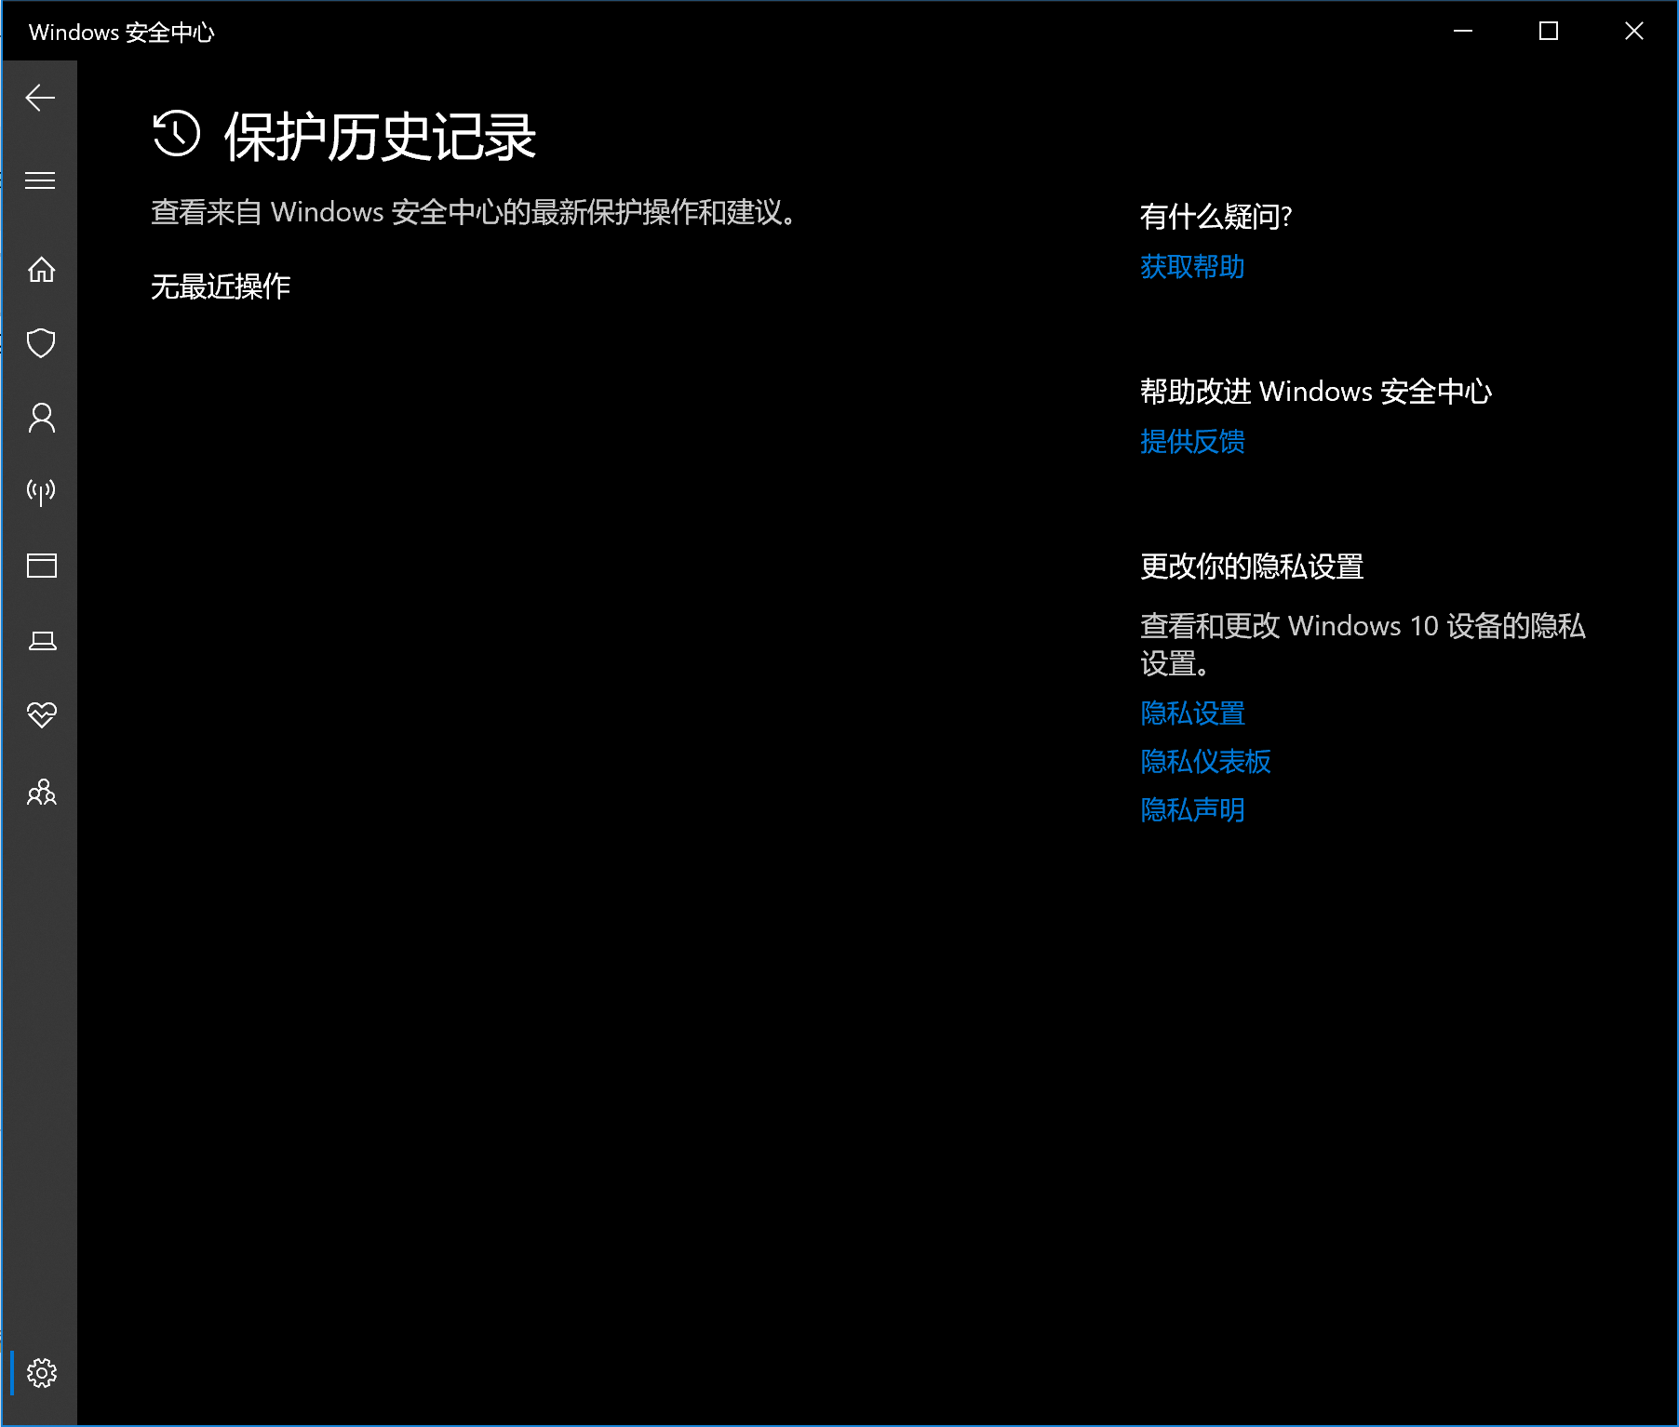Open Device security laptop icon
The image size is (1679, 1427).
[x=41, y=640]
